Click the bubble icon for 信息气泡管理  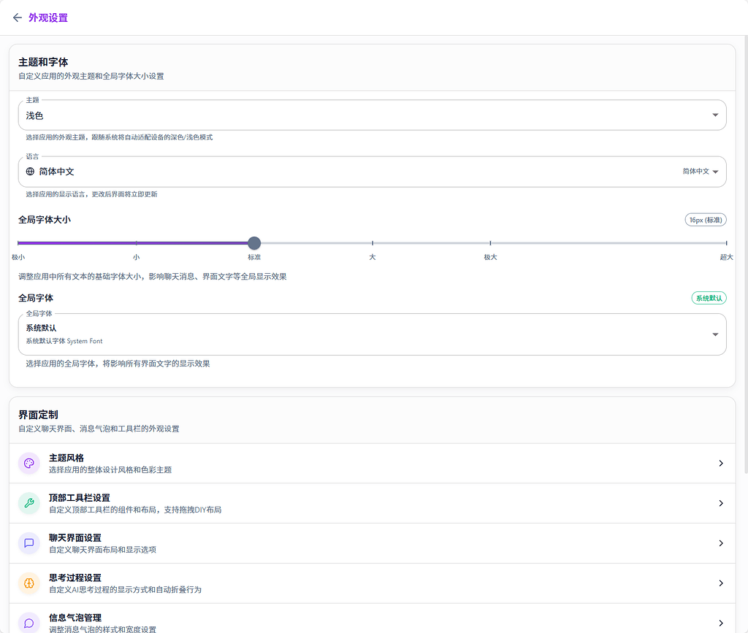(x=29, y=623)
